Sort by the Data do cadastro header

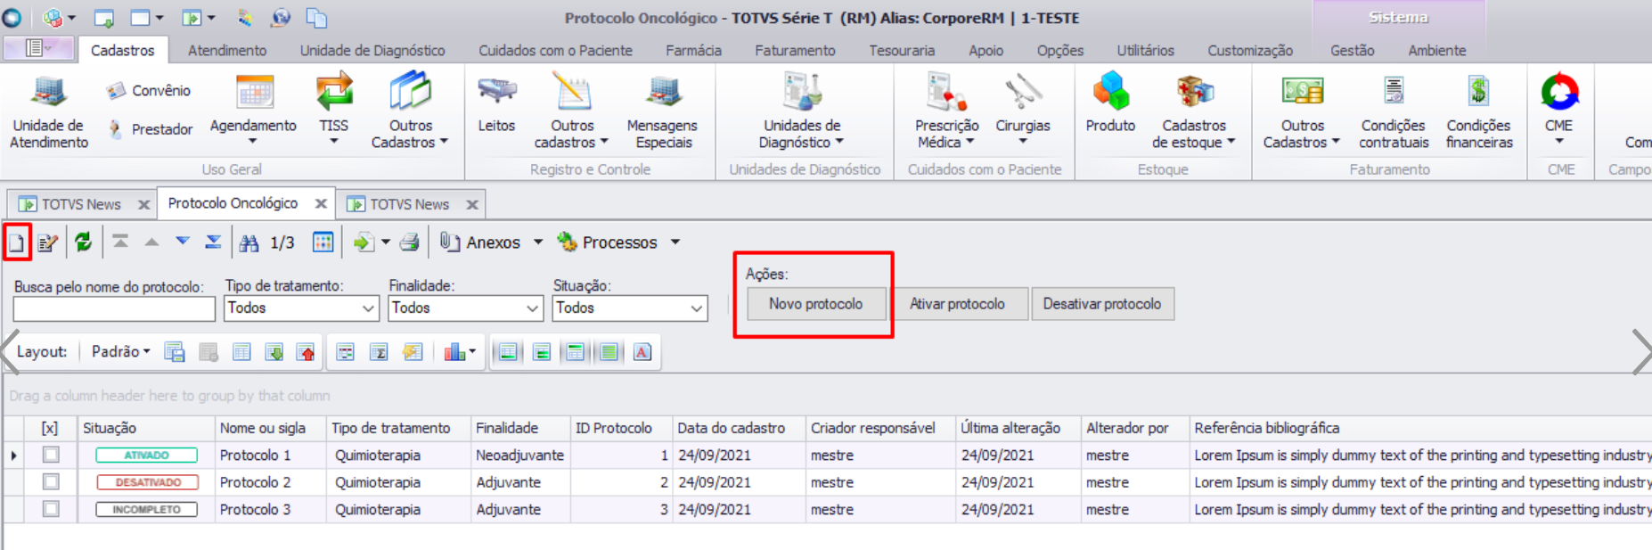tap(739, 428)
